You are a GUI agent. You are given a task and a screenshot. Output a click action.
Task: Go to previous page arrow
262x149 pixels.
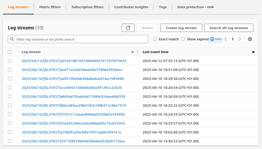tap(225, 39)
